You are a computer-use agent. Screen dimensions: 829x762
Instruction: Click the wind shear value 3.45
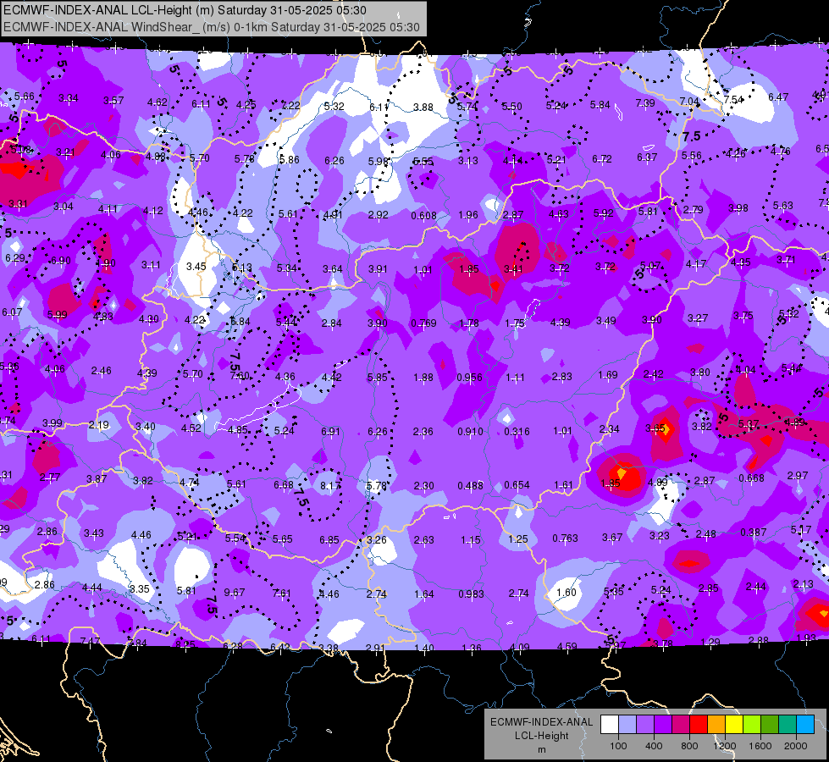click(x=196, y=266)
